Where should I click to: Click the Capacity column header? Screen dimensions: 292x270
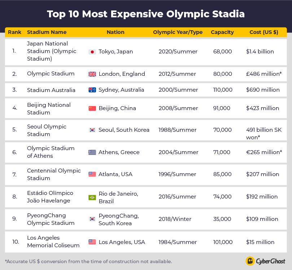coord(222,32)
